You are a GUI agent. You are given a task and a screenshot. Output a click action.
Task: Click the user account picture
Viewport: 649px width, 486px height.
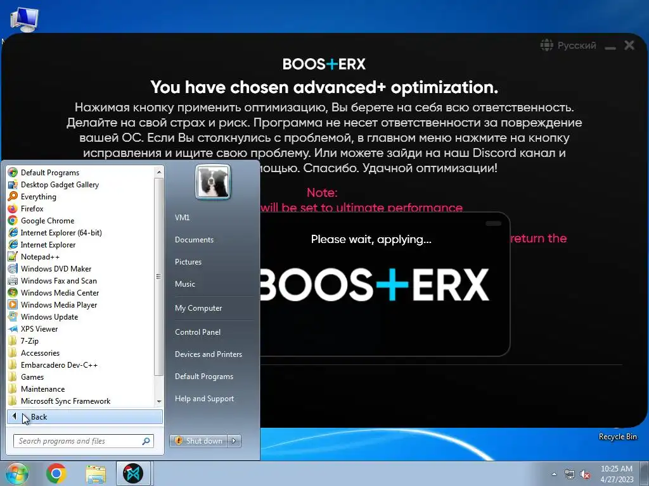tap(213, 182)
